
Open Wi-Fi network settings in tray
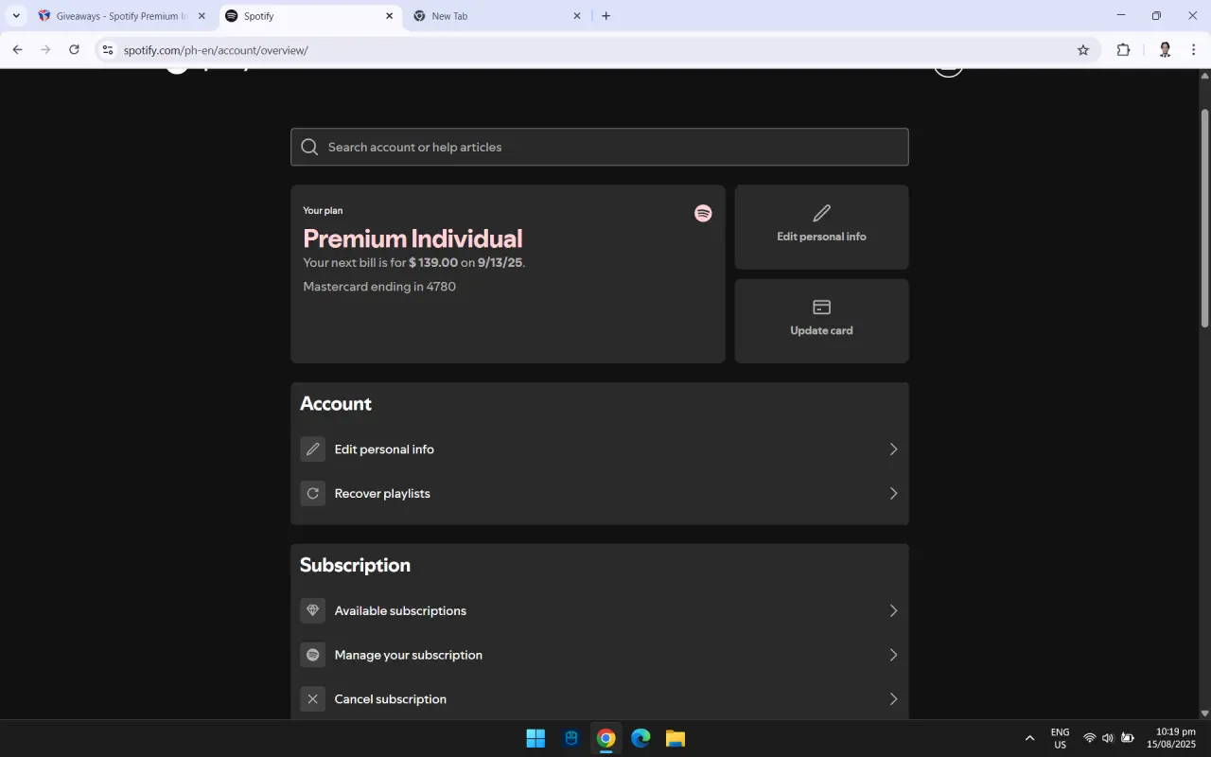(1089, 738)
